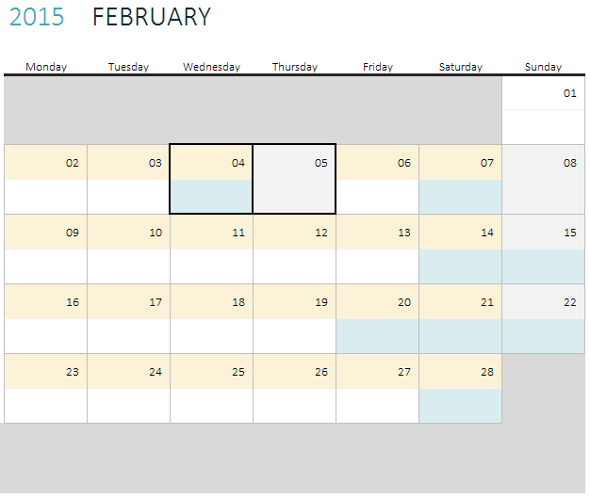This screenshot has width=590, height=499.
Task: Click the blue notes area under 04
Action: coord(211,197)
